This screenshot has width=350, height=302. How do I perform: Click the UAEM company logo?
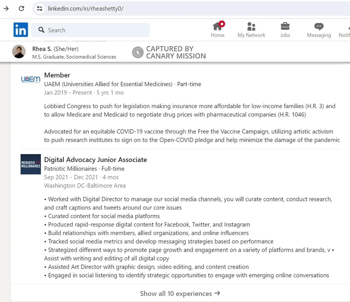tap(30, 80)
